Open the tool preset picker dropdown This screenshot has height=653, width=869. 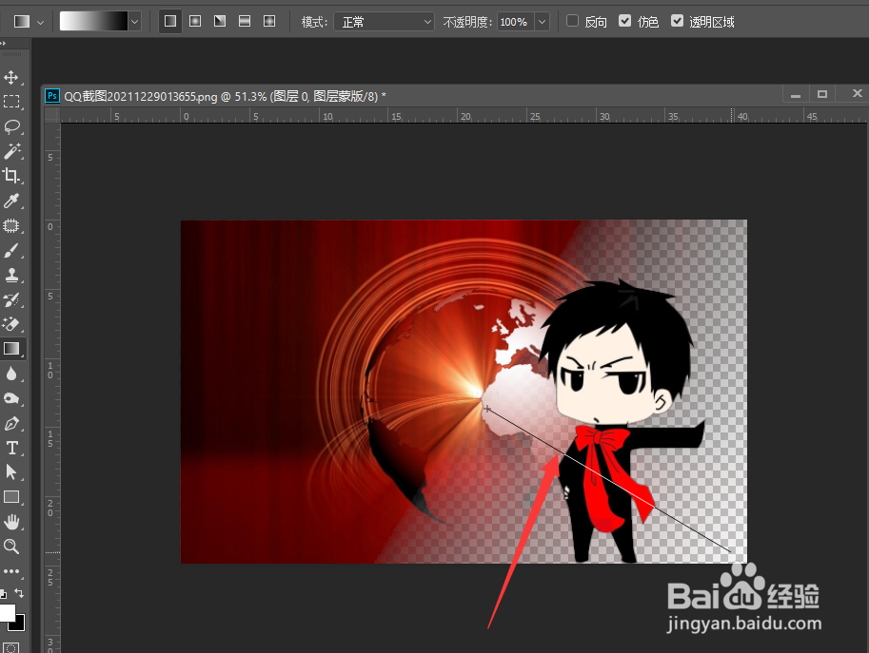41,22
